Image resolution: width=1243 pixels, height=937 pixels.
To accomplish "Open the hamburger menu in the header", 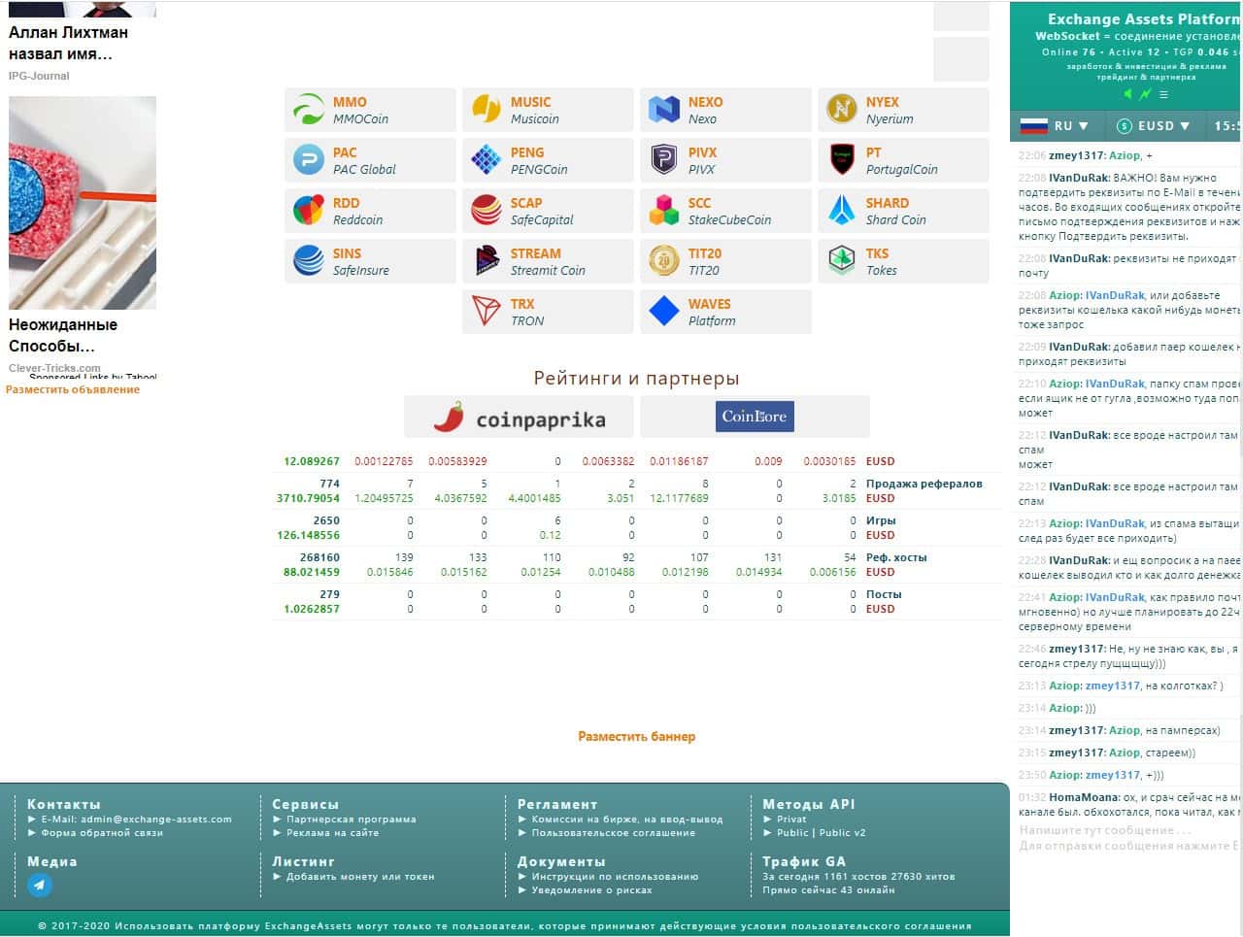I will tap(1163, 94).
